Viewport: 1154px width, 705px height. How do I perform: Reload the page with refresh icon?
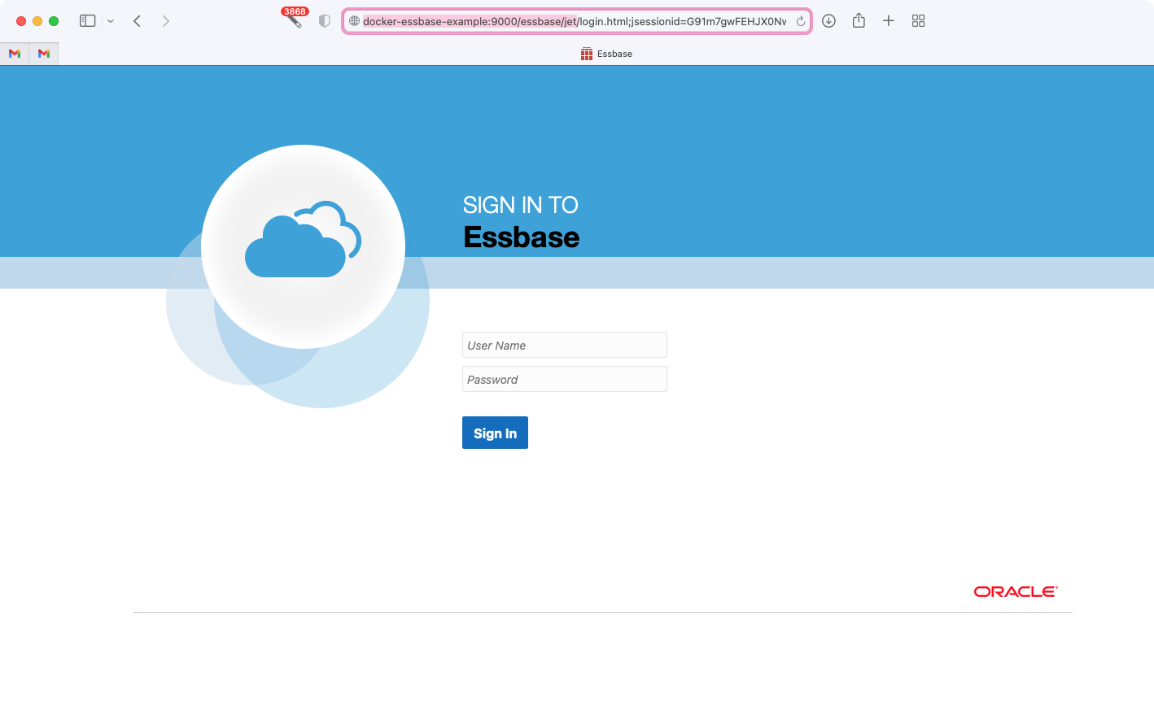[801, 21]
